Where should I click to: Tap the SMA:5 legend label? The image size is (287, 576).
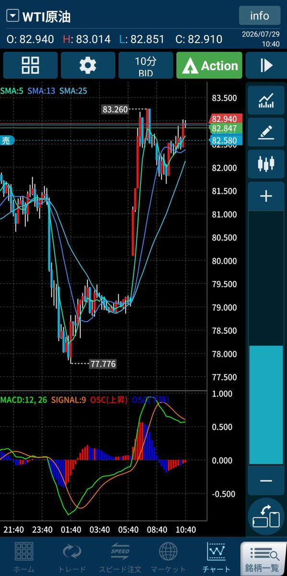[12, 90]
